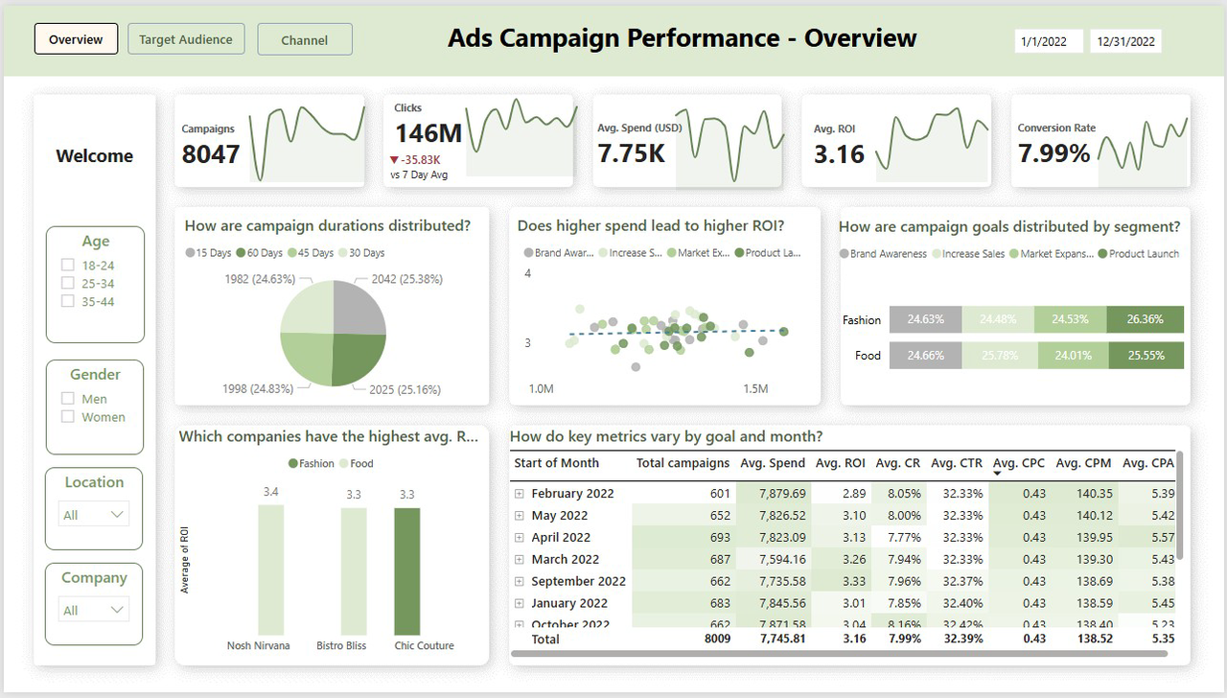This screenshot has height=698, width=1227.
Task: Click the sort arrow above Avg. CPC header
Action: coord(998,473)
